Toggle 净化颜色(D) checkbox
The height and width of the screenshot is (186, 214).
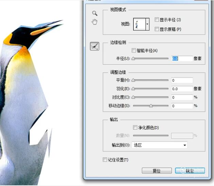pos(135,128)
